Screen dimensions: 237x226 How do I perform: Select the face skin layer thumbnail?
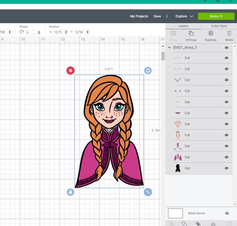click(x=178, y=124)
